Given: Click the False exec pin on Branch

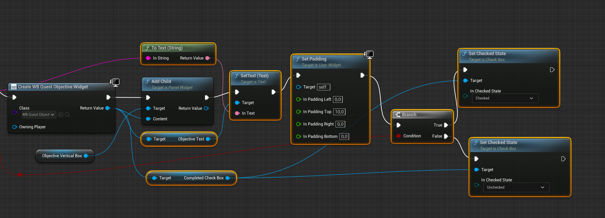Looking at the screenshot, I should pyautogui.click(x=446, y=136).
